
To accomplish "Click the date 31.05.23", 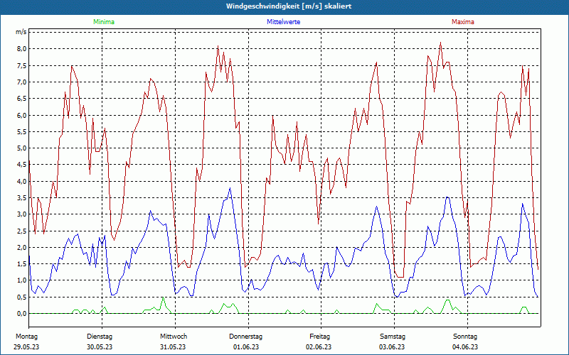I will tap(173, 347).
